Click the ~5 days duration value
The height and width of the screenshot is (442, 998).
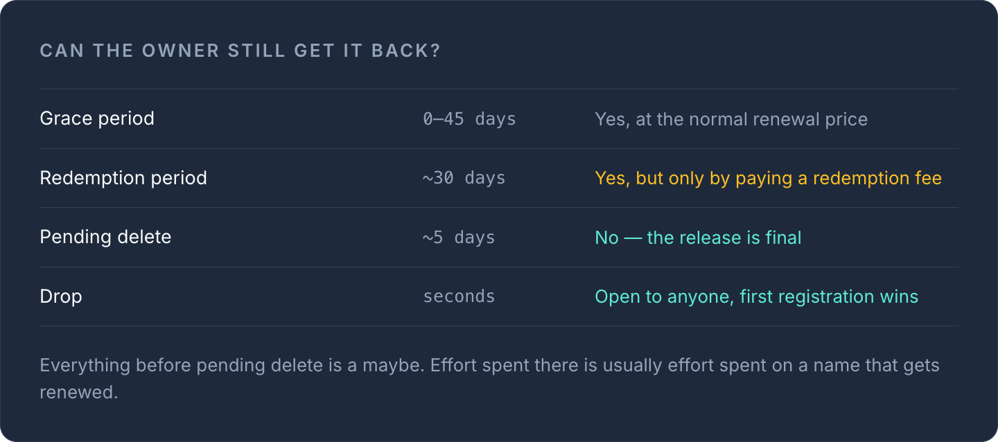[459, 238]
